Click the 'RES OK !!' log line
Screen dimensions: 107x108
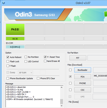point(16,94)
